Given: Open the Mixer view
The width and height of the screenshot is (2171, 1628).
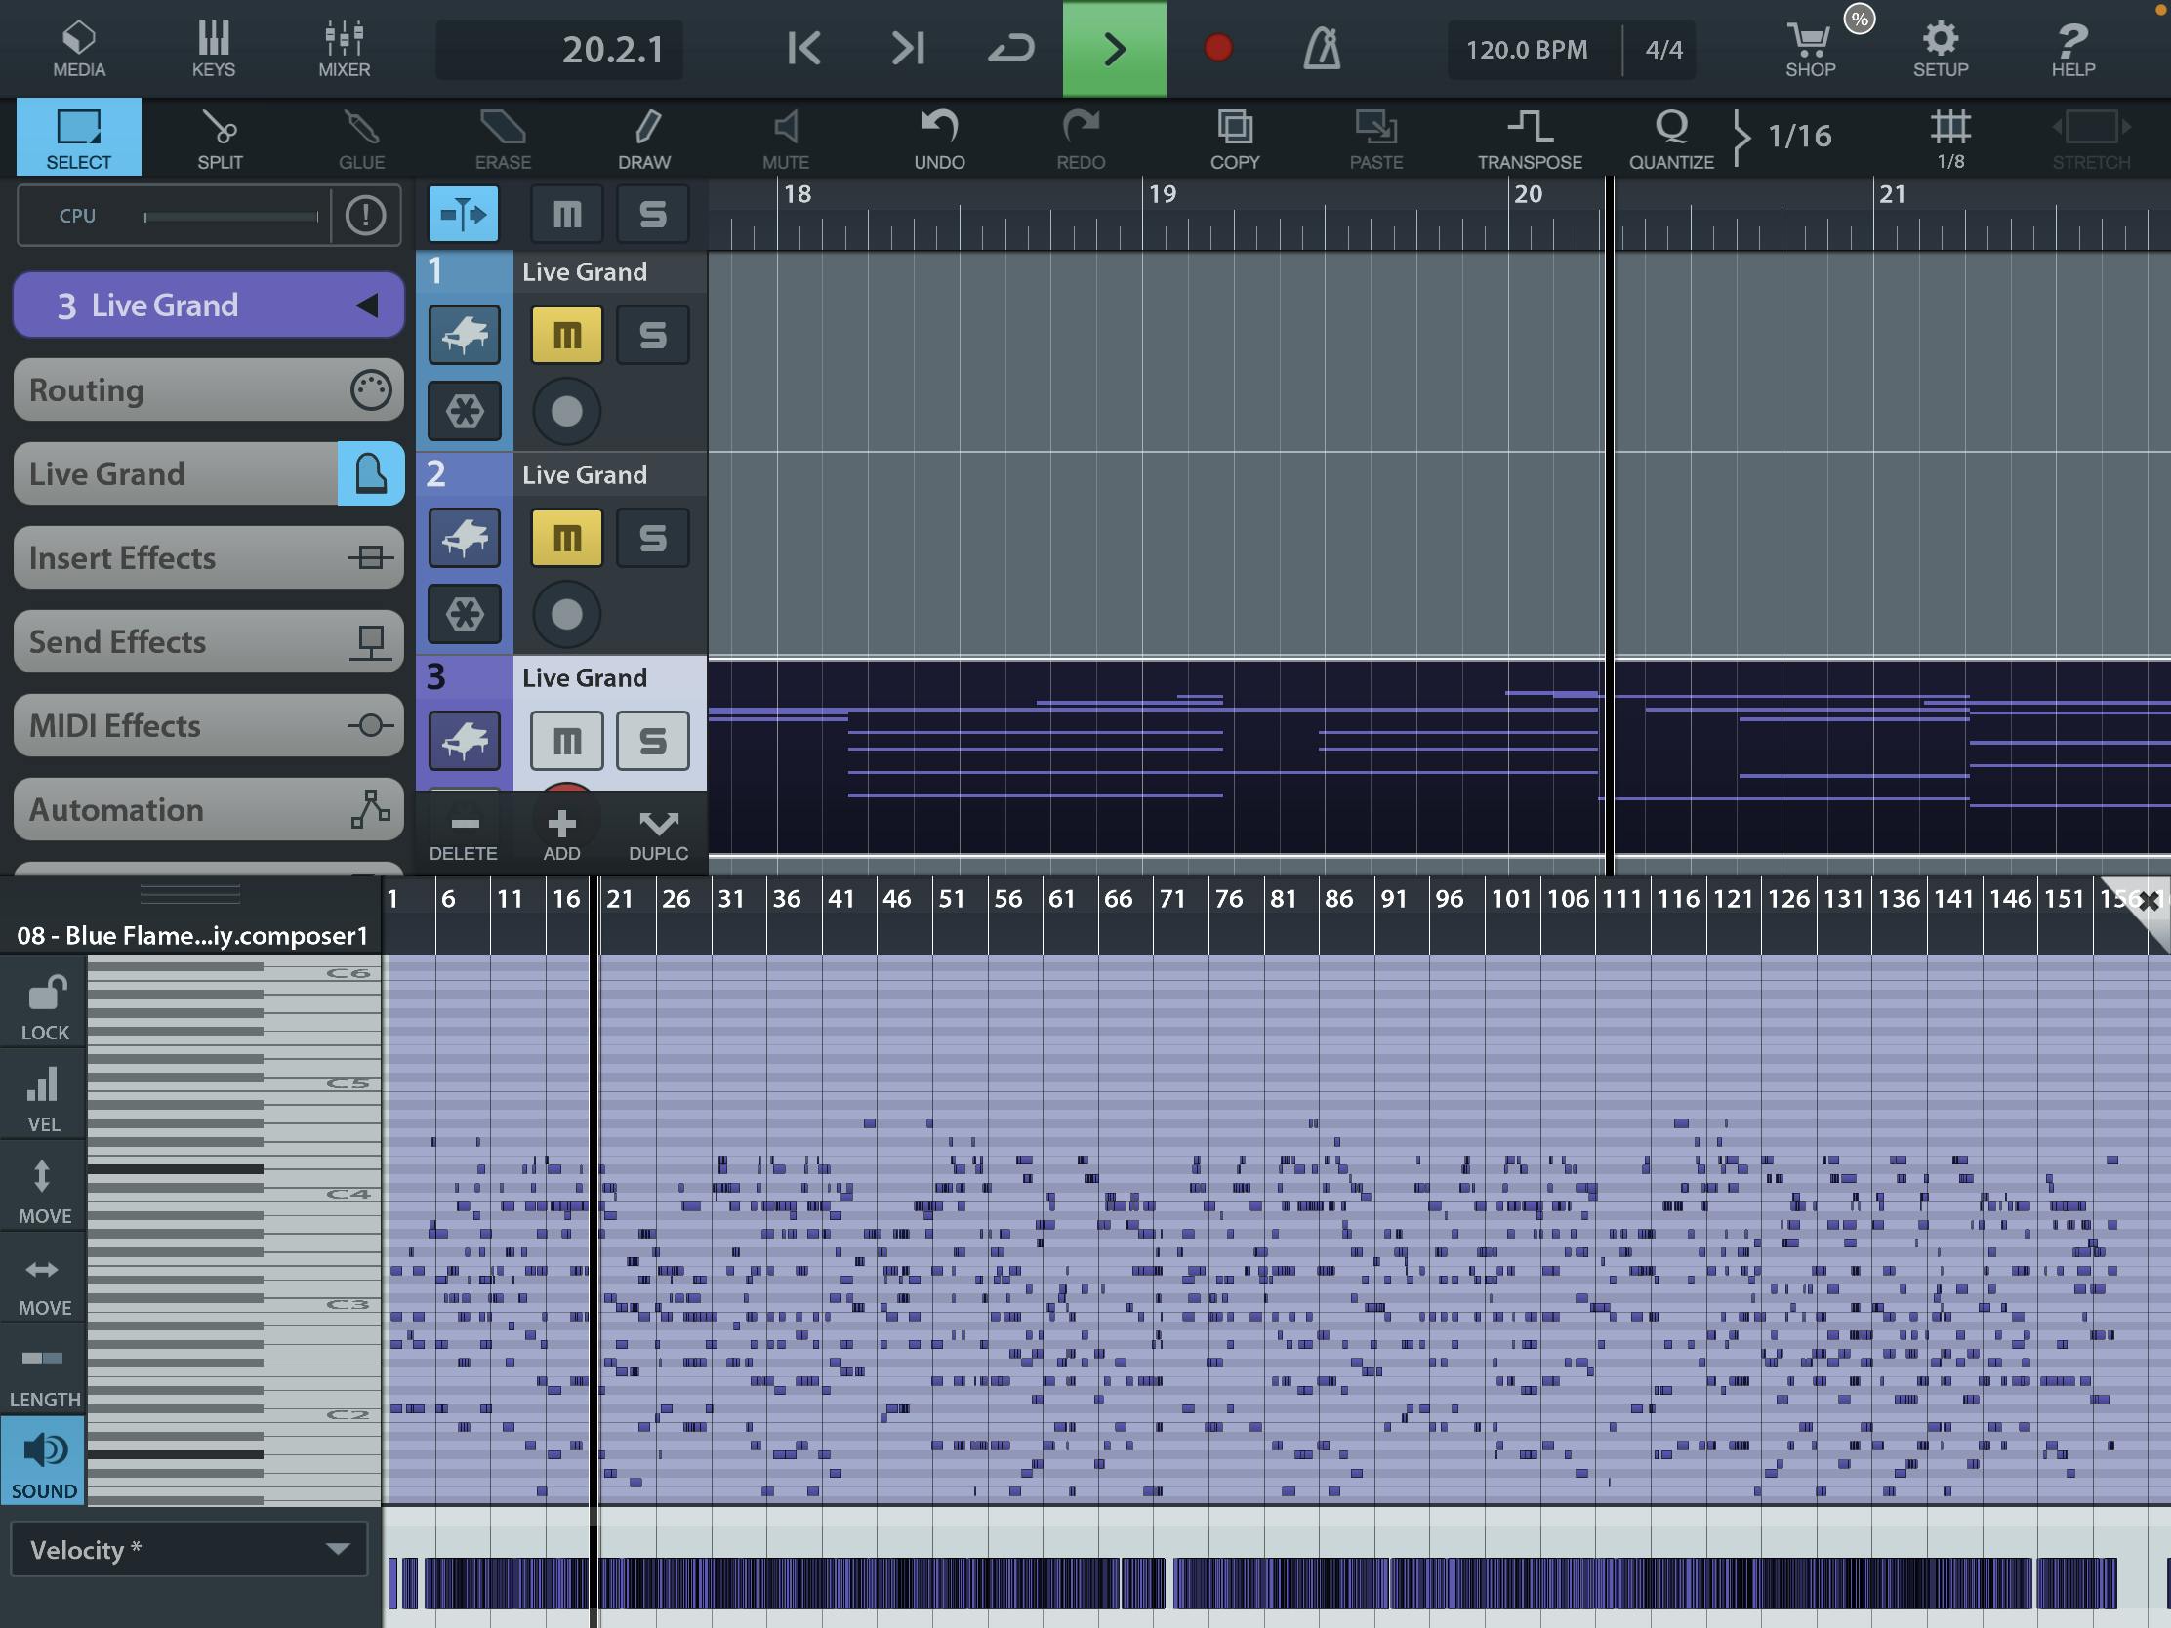Looking at the screenshot, I should click(x=344, y=49).
